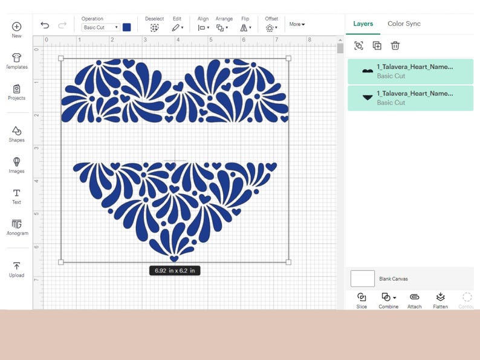480x360 pixels.
Task: Click the 6.92 in x 6.2 in size label
Action: click(175, 271)
